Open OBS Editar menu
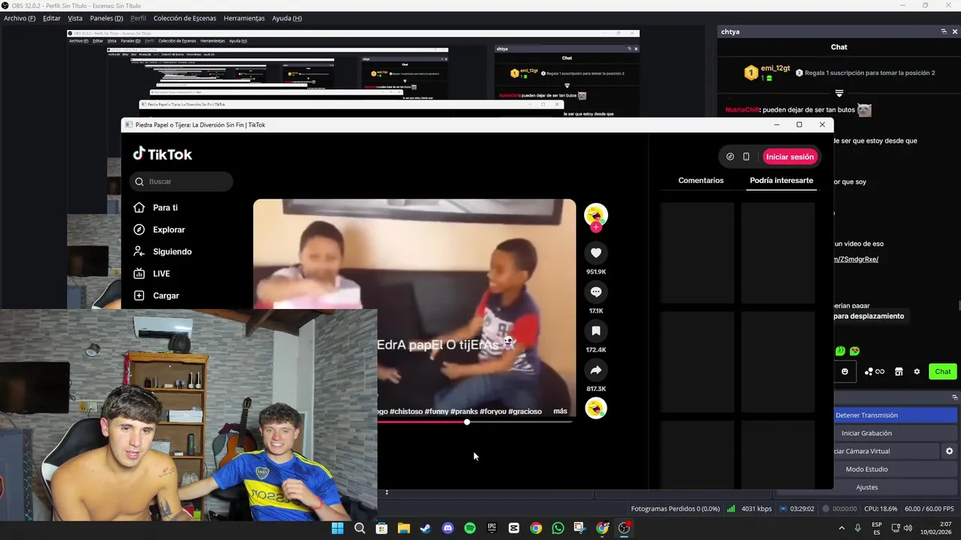 [x=52, y=18]
